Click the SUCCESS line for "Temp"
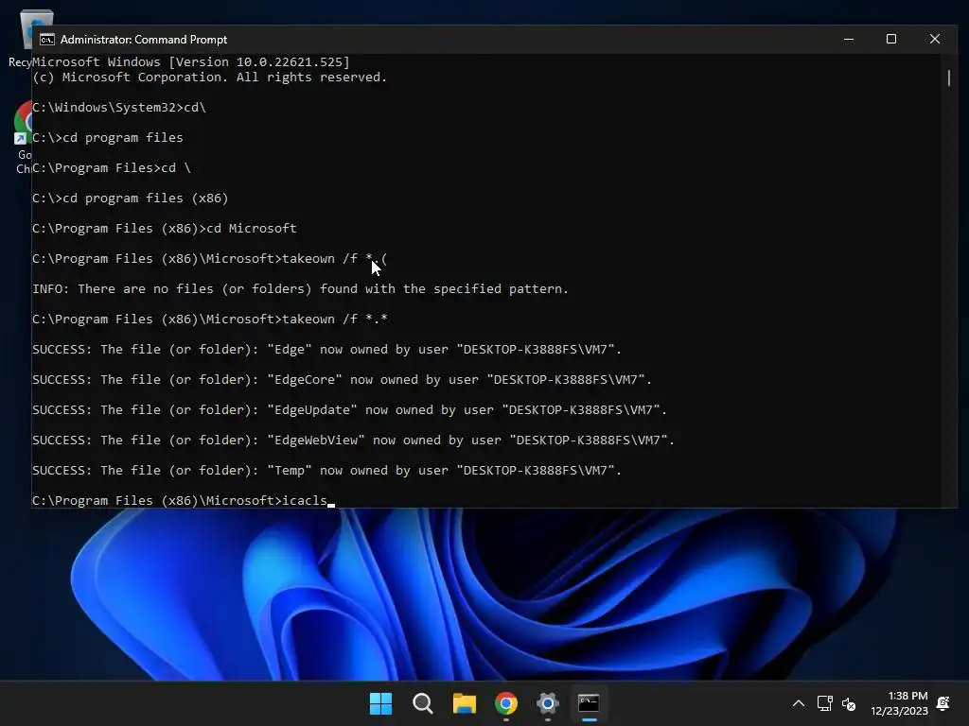 tap(326, 471)
